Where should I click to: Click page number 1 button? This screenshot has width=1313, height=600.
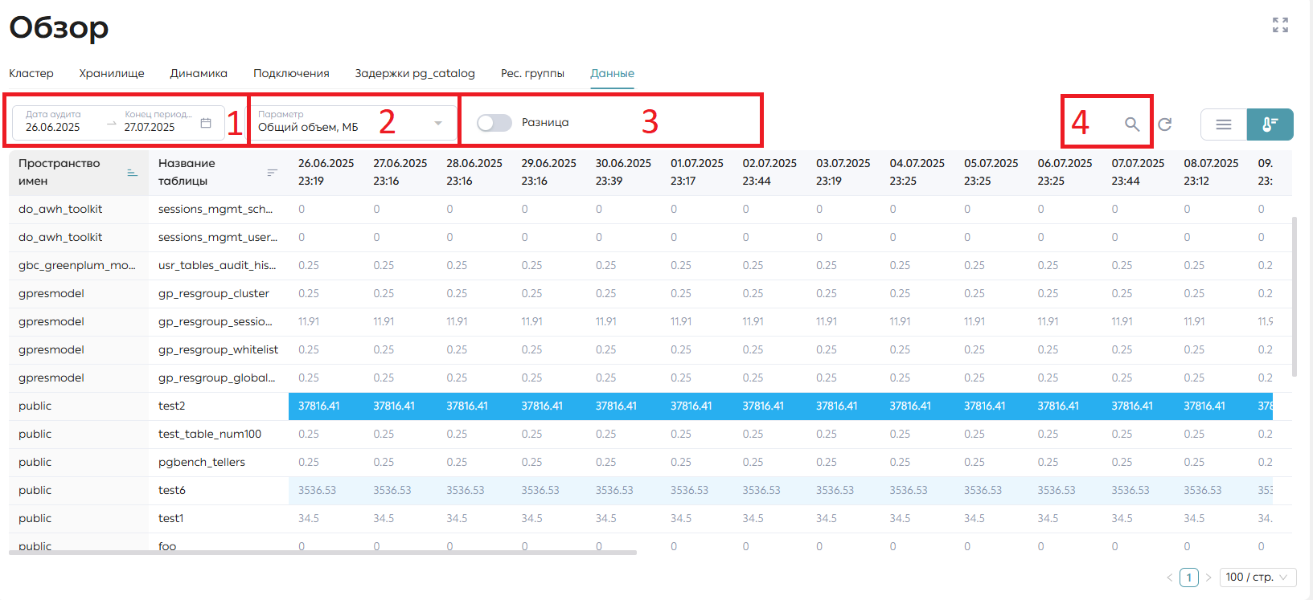coord(1189,578)
